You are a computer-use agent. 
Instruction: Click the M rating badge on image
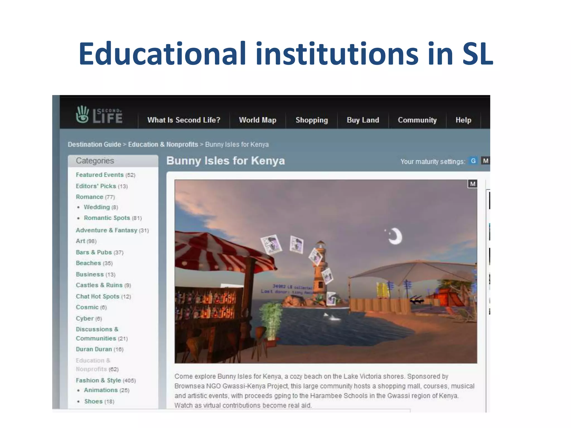click(x=473, y=184)
